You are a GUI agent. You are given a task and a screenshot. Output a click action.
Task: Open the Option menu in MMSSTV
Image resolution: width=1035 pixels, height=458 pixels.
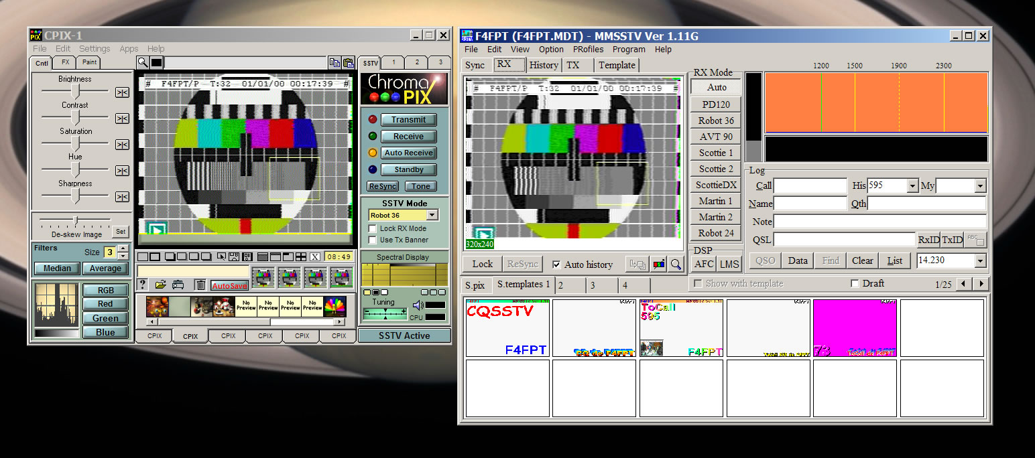pyautogui.click(x=551, y=50)
